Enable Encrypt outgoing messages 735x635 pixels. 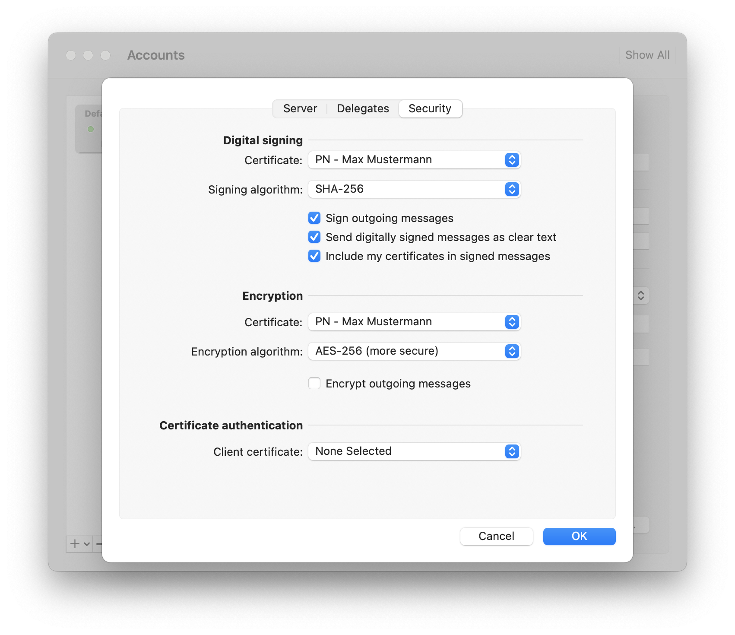[314, 383]
